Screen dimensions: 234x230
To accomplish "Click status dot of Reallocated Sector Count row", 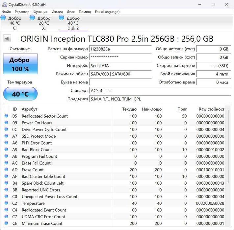I will coord(6,116).
